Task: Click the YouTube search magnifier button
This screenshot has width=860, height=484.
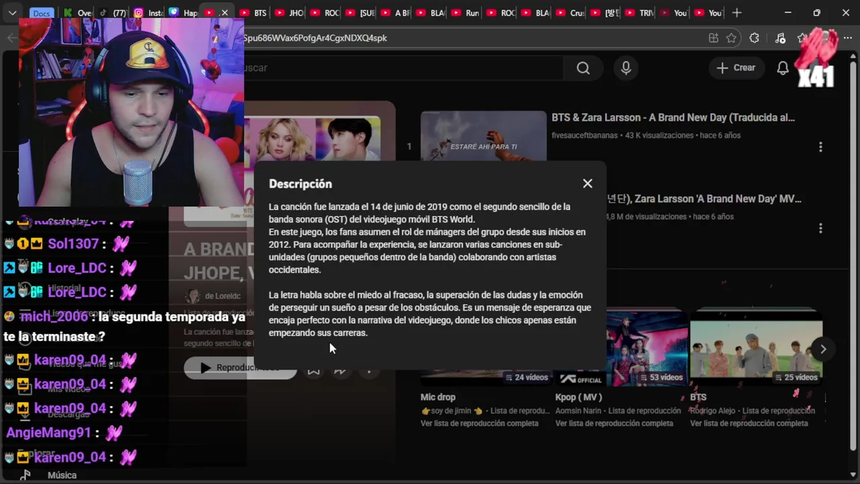Action: [583, 68]
